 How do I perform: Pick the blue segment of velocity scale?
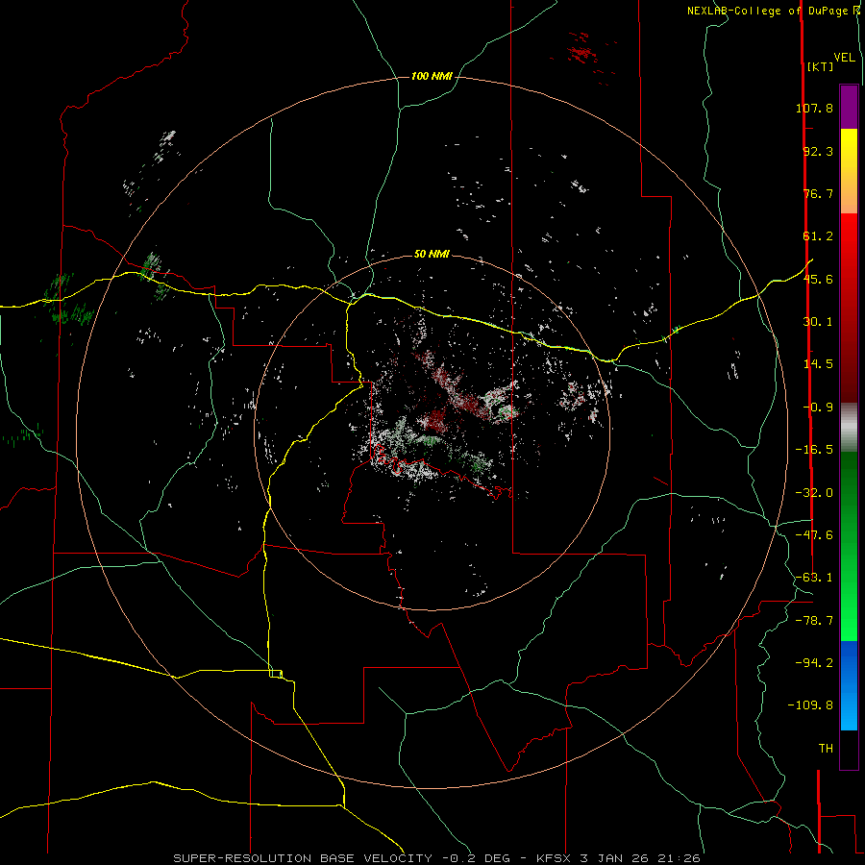[x=849, y=685]
